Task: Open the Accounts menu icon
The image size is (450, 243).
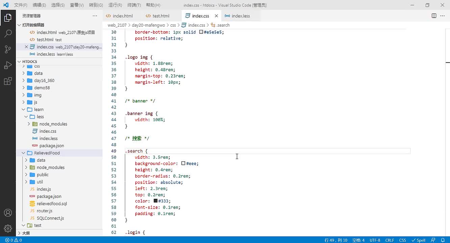Action: pos(8,213)
